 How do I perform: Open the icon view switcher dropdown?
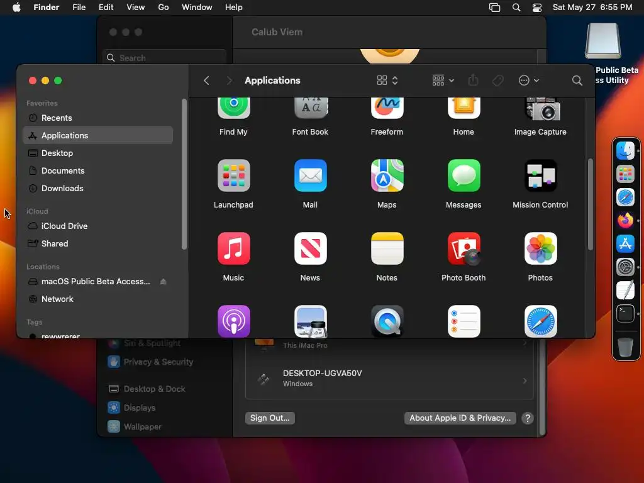(x=387, y=80)
